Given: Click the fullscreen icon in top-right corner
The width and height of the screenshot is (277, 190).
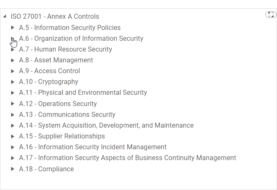Looking at the screenshot, I should [271, 15].
